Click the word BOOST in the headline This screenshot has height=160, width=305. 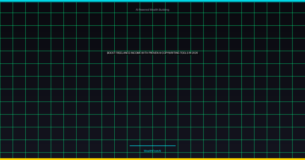coord(111,53)
